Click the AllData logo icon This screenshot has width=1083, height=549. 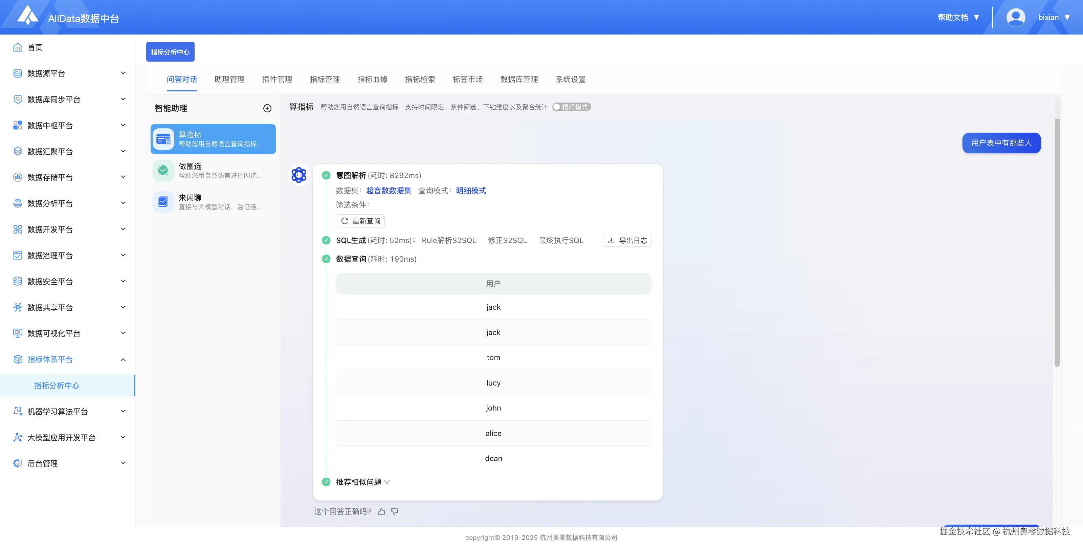click(28, 16)
